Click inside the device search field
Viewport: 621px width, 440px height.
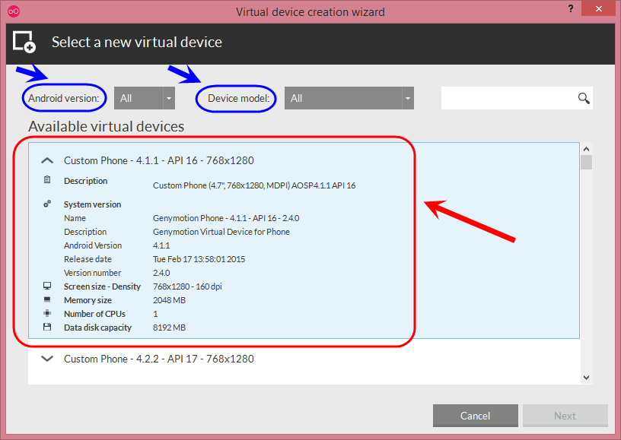509,98
